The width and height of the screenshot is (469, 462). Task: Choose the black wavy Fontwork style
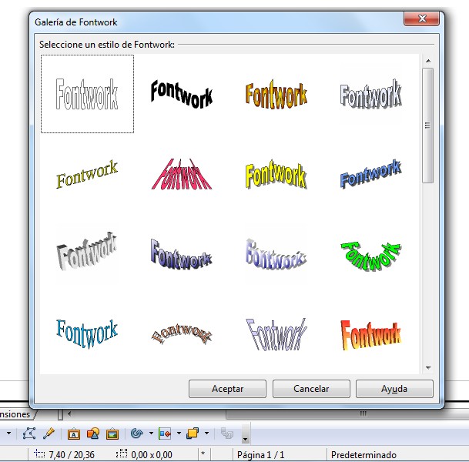182,94
